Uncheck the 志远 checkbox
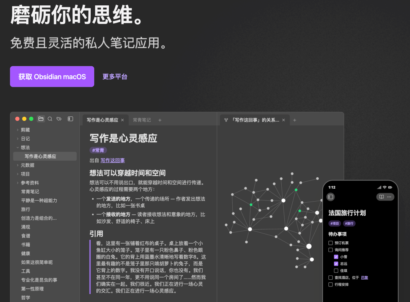 (336, 264)
